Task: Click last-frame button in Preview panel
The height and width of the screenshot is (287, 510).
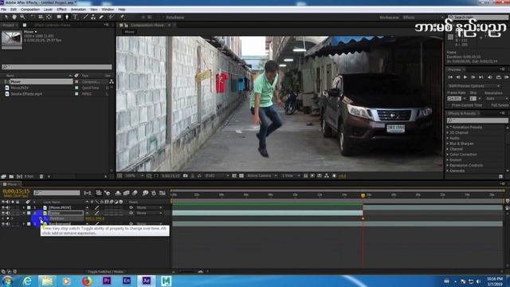Action: (x=481, y=77)
